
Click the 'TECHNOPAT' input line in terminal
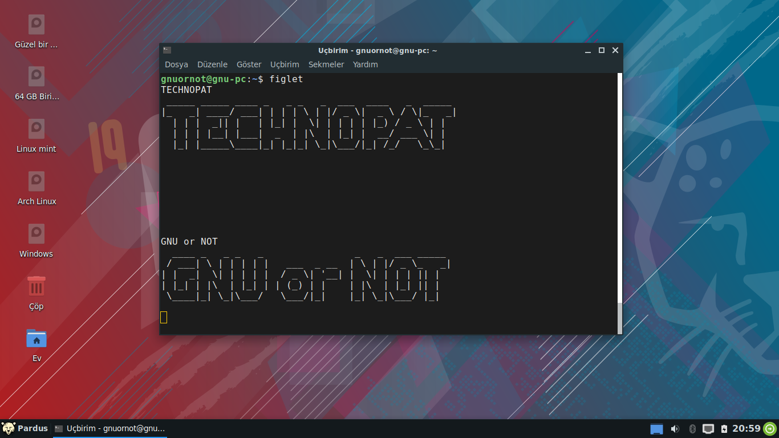(x=186, y=90)
